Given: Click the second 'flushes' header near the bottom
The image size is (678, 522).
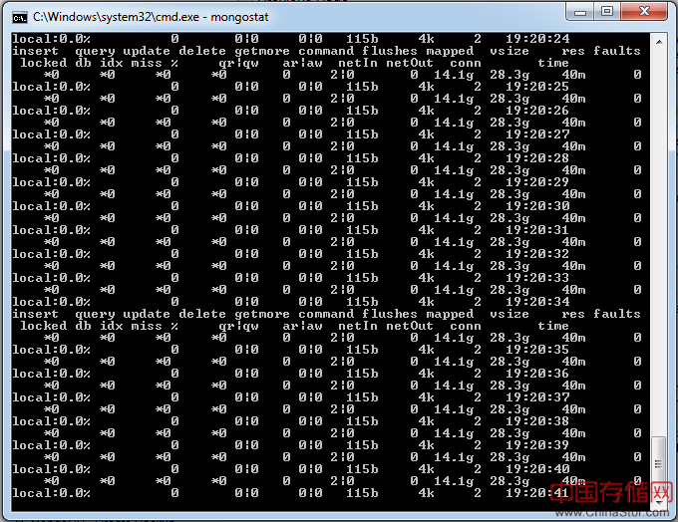Looking at the screenshot, I should (x=390, y=314).
